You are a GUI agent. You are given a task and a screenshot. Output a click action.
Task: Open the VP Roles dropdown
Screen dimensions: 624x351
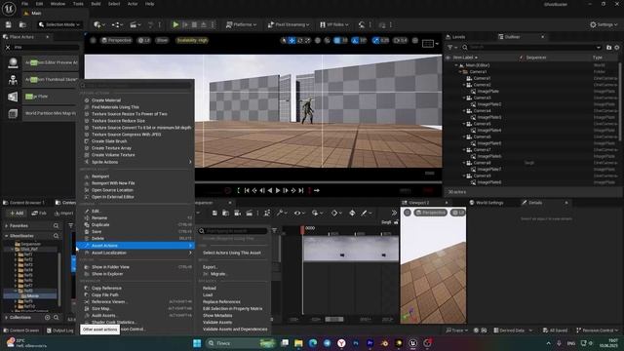[334, 24]
